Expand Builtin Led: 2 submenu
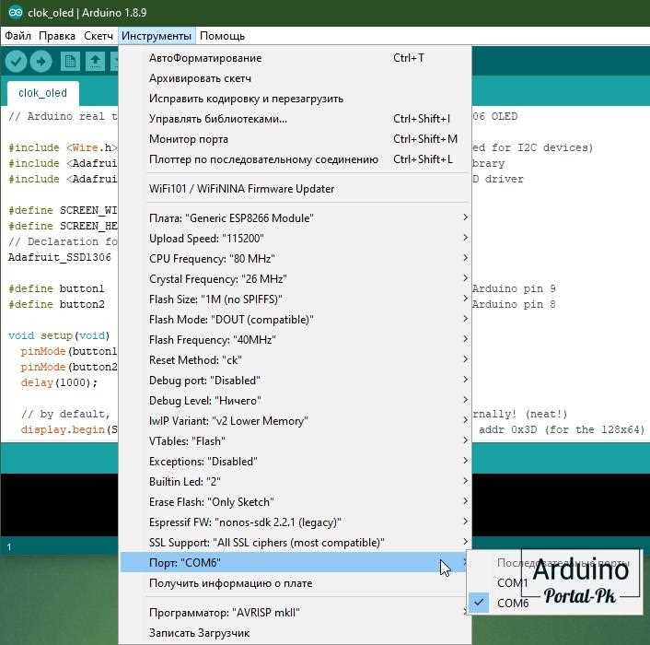 point(296,483)
